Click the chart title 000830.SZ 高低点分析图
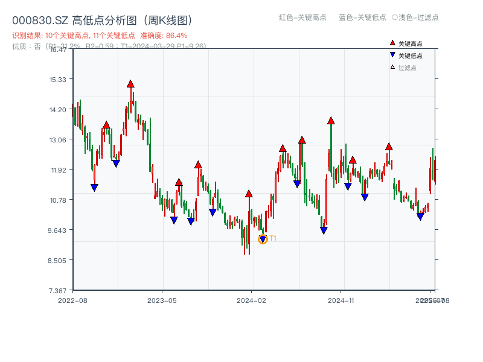 [x=102, y=21]
